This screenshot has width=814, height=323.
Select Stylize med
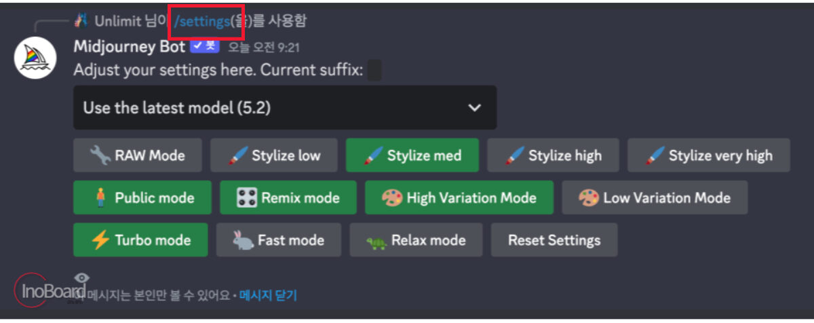(412, 155)
